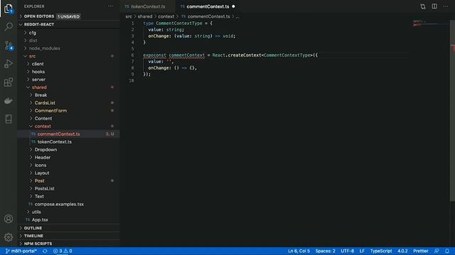Open the Accounts menu icon
The image size is (455, 255).
tap(9, 219)
